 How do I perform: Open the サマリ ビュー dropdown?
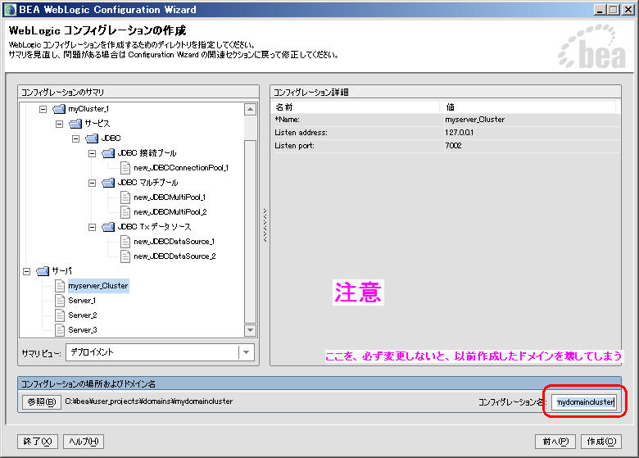pyautogui.click(x=246, y=352)
